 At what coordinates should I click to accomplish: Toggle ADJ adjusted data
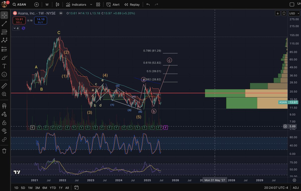coord(296,188)
